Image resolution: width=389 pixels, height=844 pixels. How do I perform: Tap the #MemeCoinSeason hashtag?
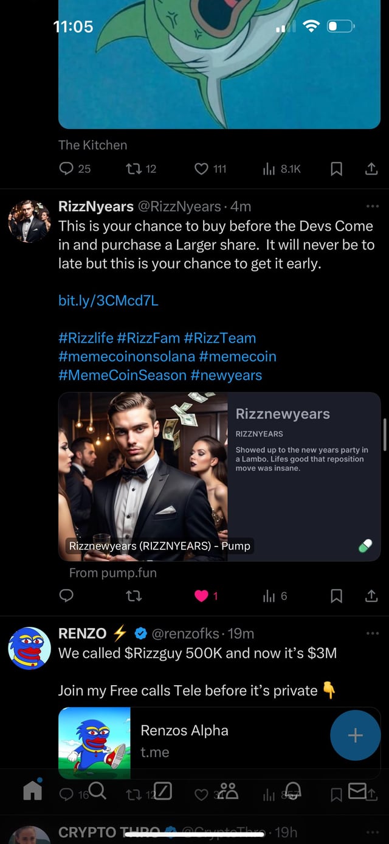point(122,375)
